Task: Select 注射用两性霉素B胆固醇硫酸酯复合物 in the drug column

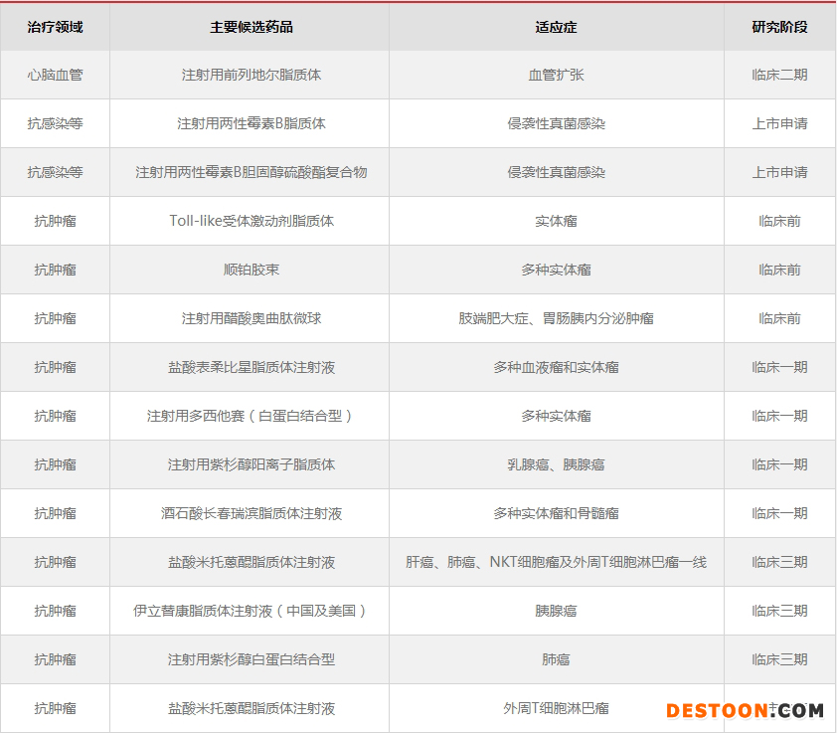Action: point(251,172)
